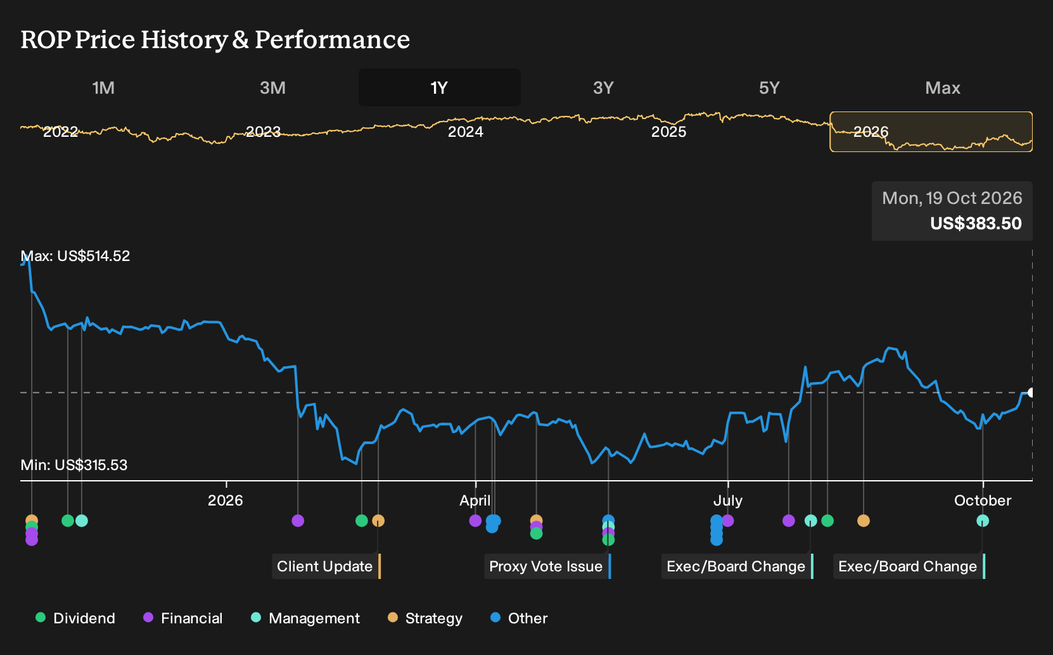Switch to the 5Y price range
This screenshot has height=655, width=1053.
click(769, 87)
